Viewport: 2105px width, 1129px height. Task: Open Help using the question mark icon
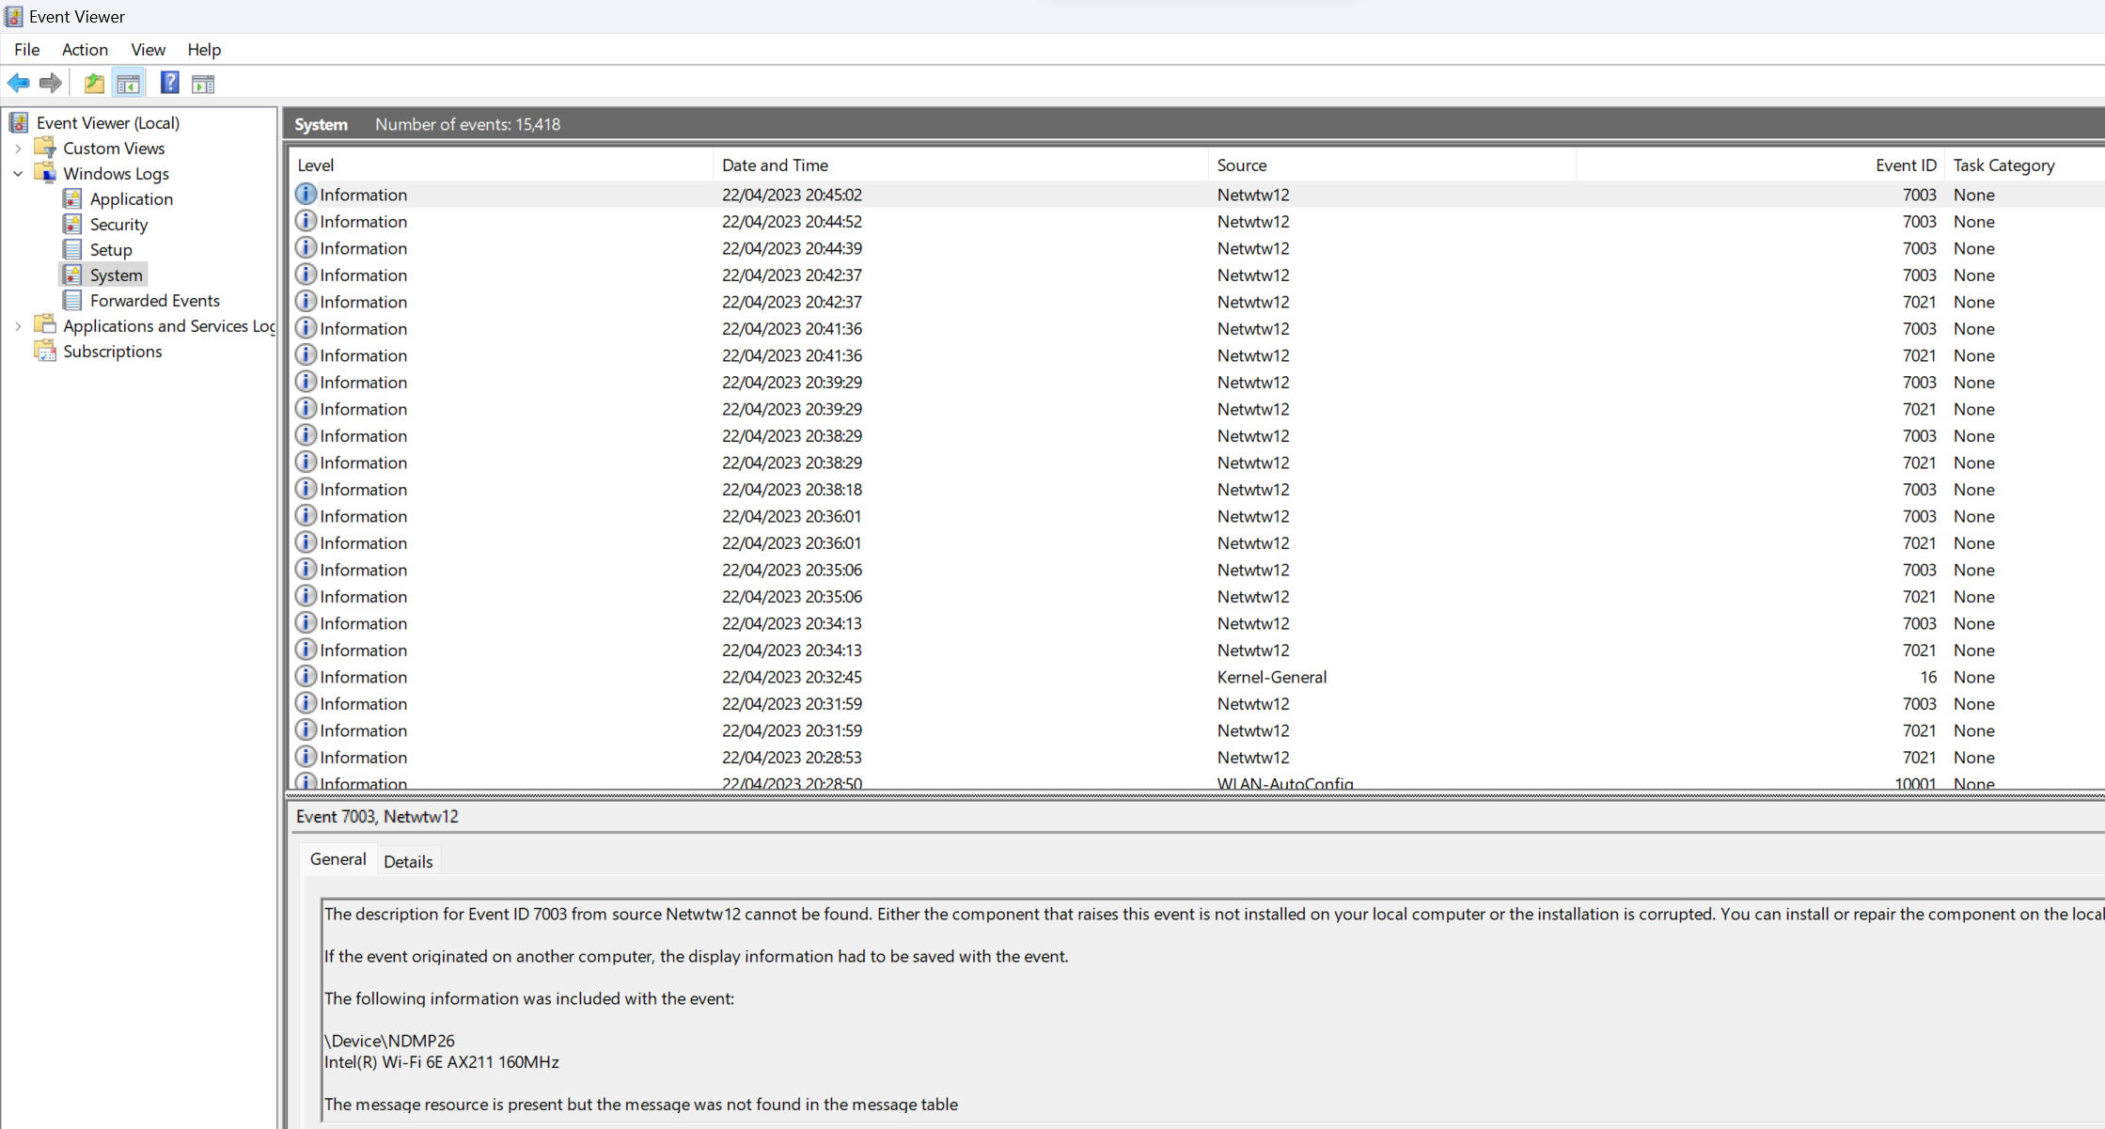[x=169, y=83]
